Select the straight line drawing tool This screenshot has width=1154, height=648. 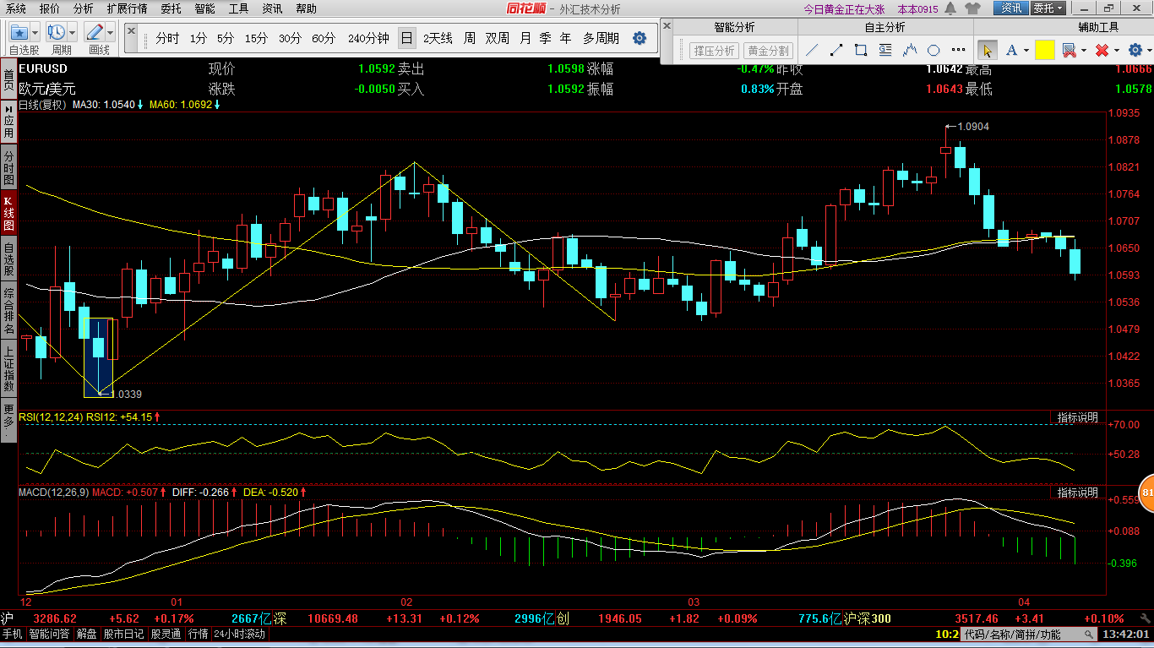[811, 50]
